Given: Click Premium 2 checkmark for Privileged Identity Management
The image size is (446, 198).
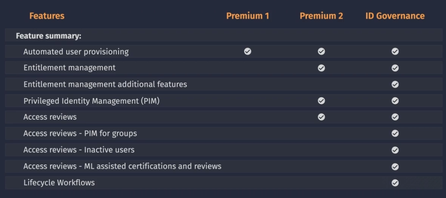Looking at the screenshot, I should pos(321,101).
